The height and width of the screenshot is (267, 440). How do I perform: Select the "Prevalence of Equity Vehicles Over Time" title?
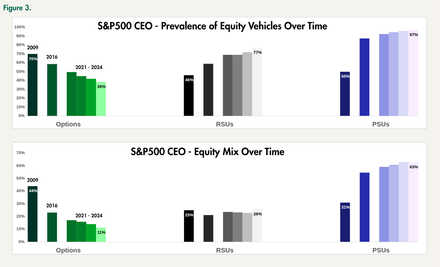tap(212, 26)
